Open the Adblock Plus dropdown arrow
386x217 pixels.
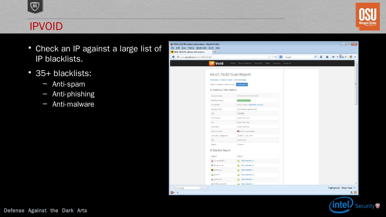(174, 192)
